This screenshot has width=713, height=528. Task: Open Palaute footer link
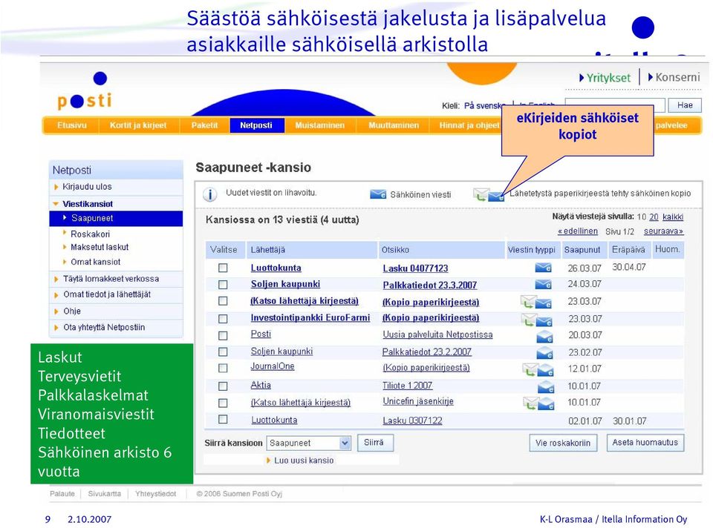coord(62,493)
